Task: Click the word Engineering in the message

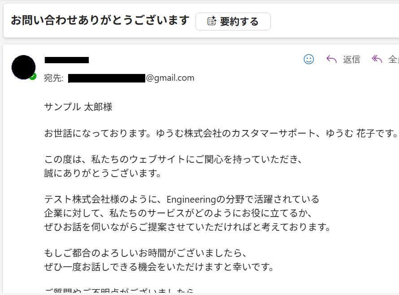Action: pos(192,199)
